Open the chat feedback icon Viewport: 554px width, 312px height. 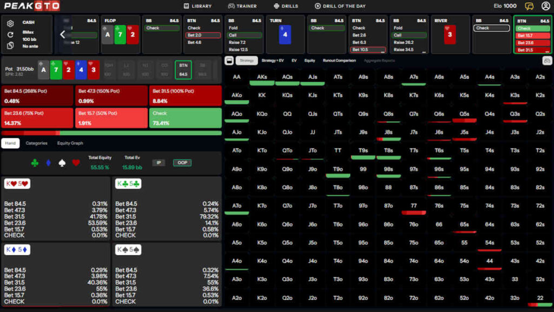(529, 6)
